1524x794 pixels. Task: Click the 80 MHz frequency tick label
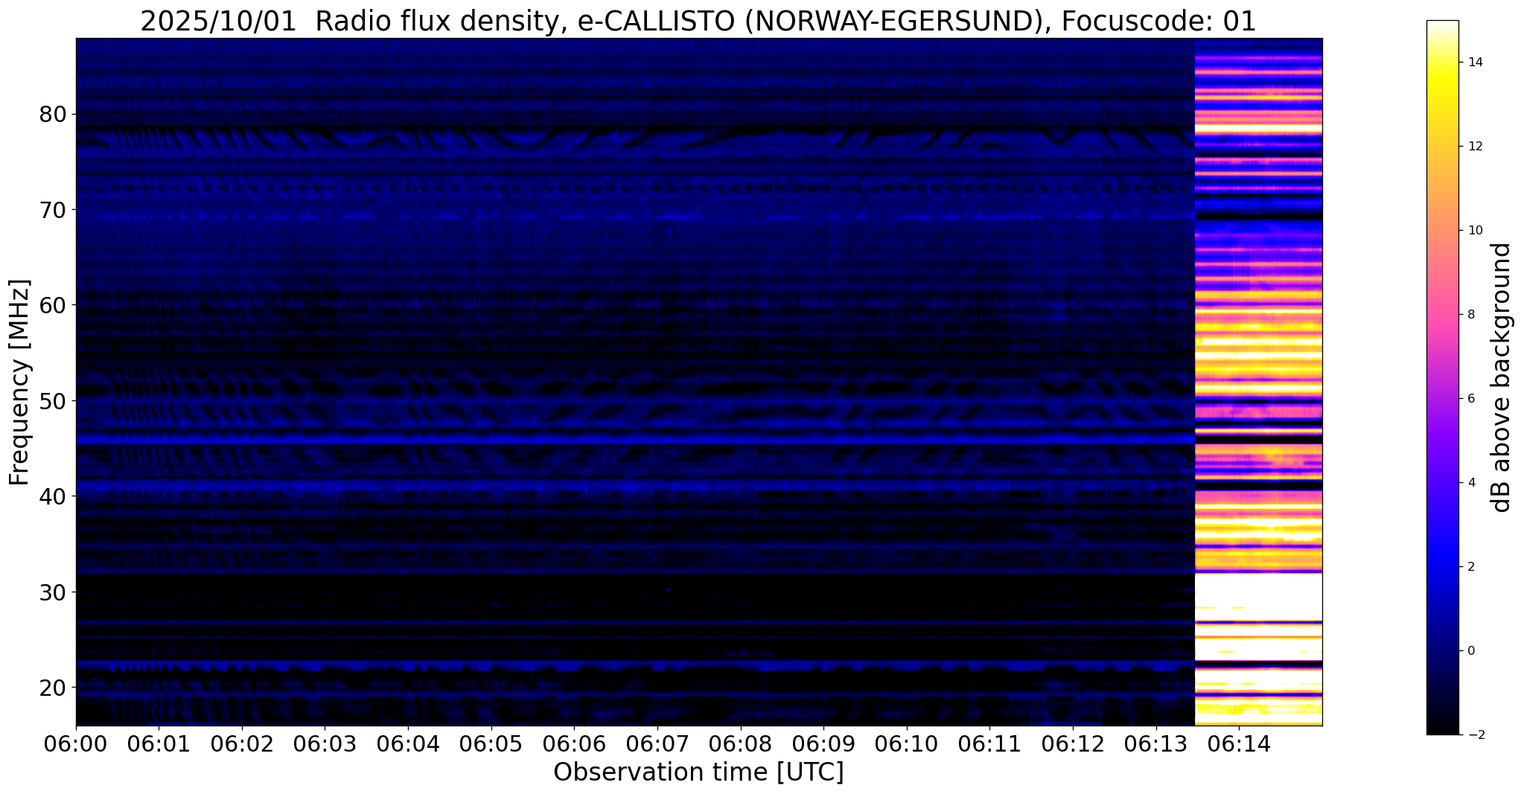pos(54,115)
